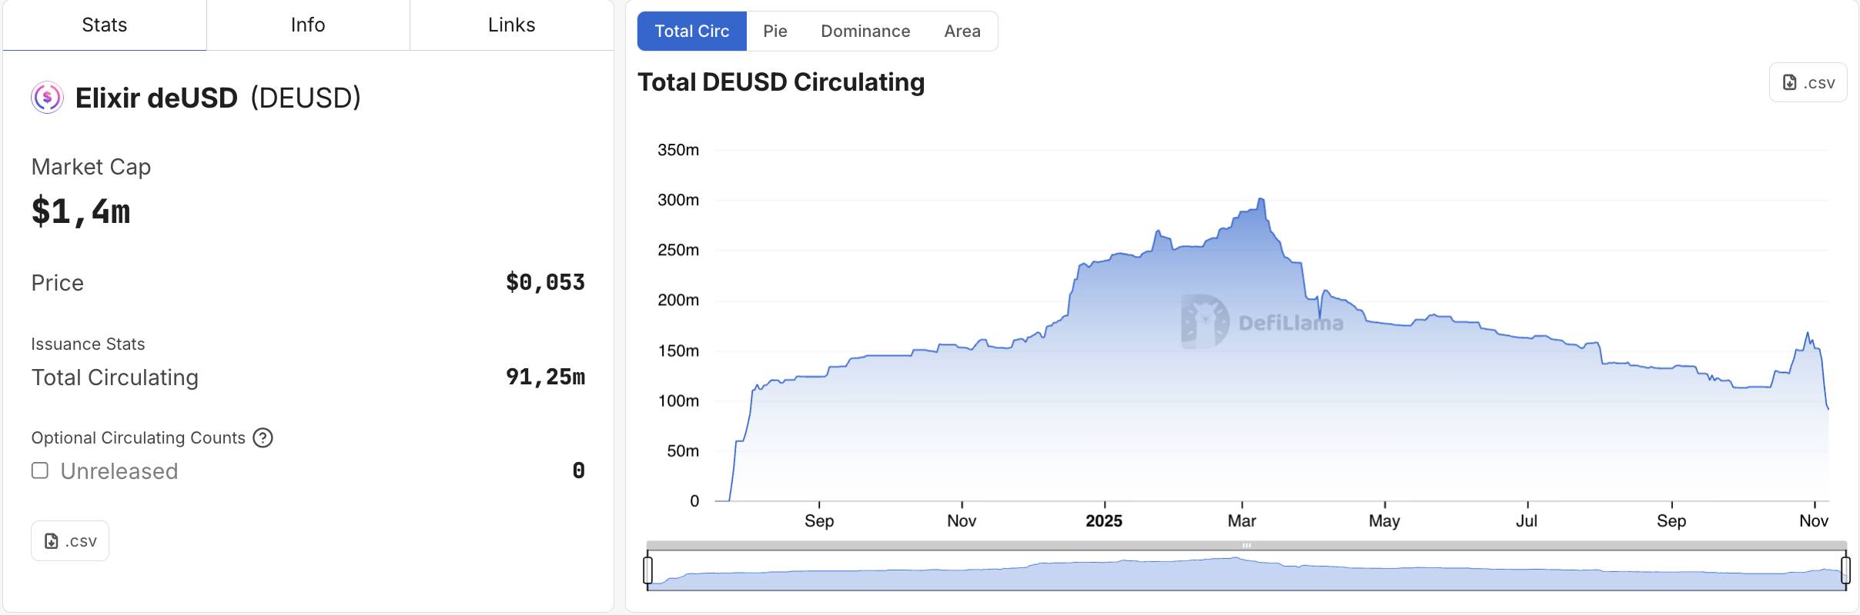Enable the Unreleased checkbox
1860x615 pixels.
point(38,470)
